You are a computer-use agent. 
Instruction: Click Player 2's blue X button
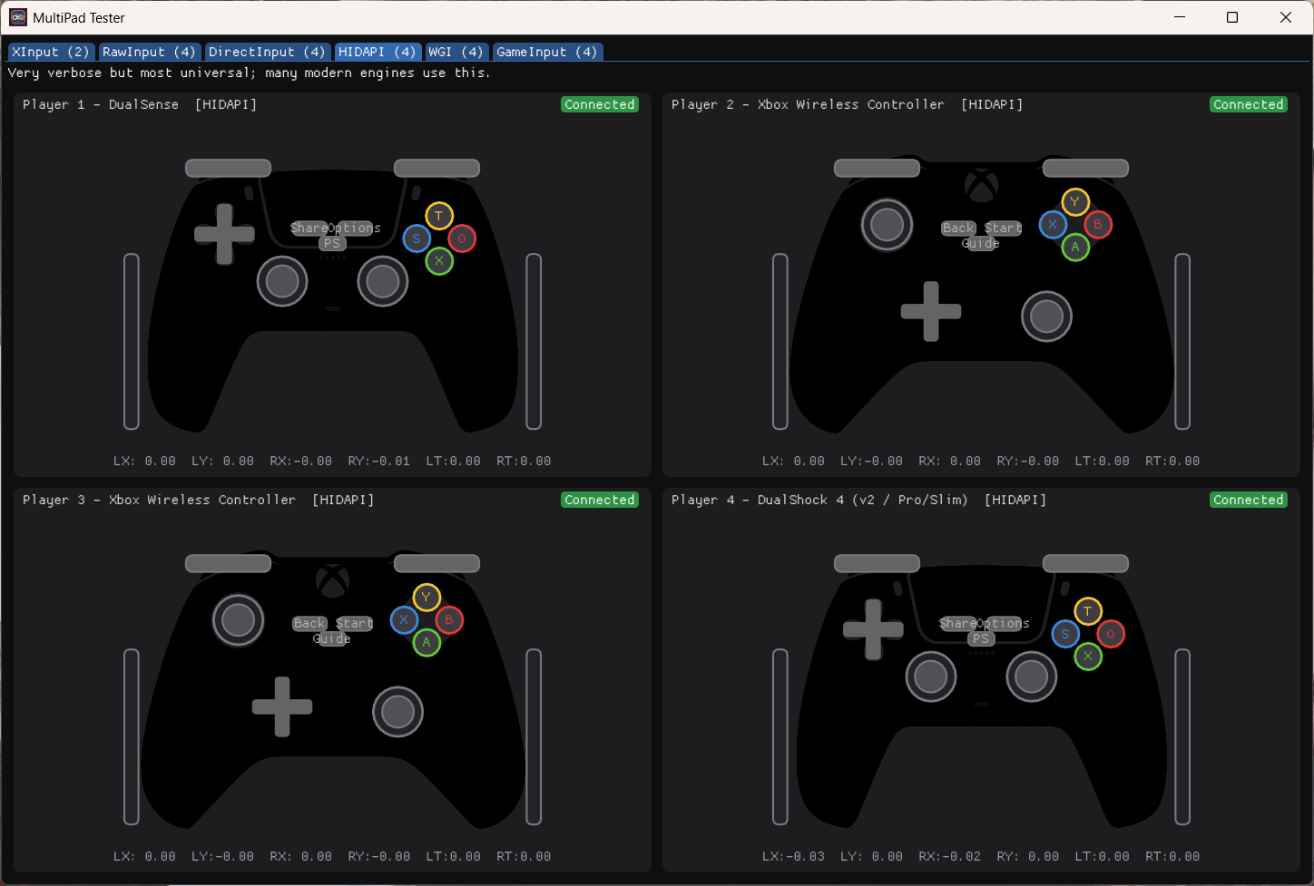pyautogui.click(x=1053, y=224)
